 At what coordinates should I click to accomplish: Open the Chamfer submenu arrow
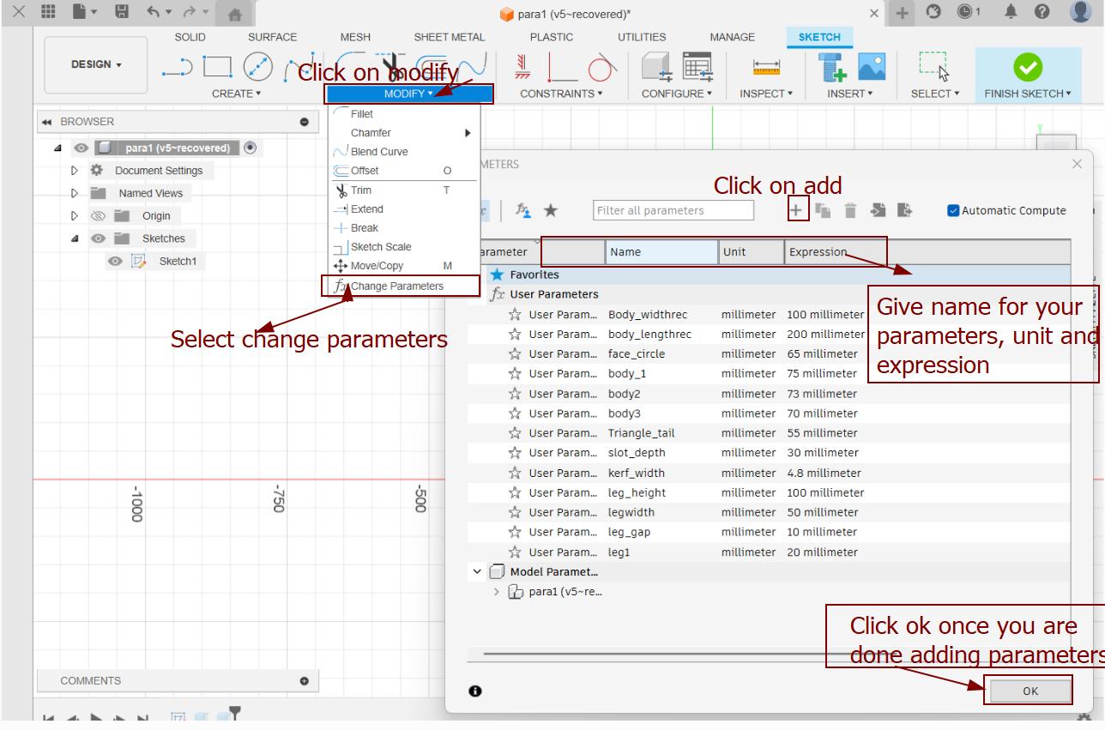tap(468, 133)
